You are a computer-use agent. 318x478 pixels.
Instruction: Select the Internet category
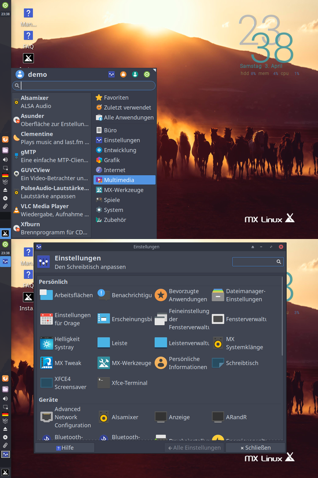[x=124, y=170]
